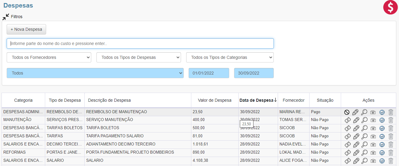This screenshot has width=399, height=166.
Task: Click the TOMAS SER... supplier cell
Action: point(293,120)
